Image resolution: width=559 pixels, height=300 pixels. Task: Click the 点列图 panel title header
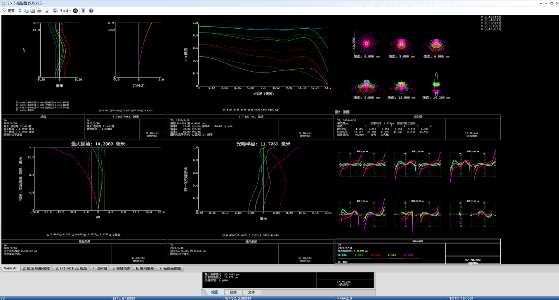click(418, 116)
